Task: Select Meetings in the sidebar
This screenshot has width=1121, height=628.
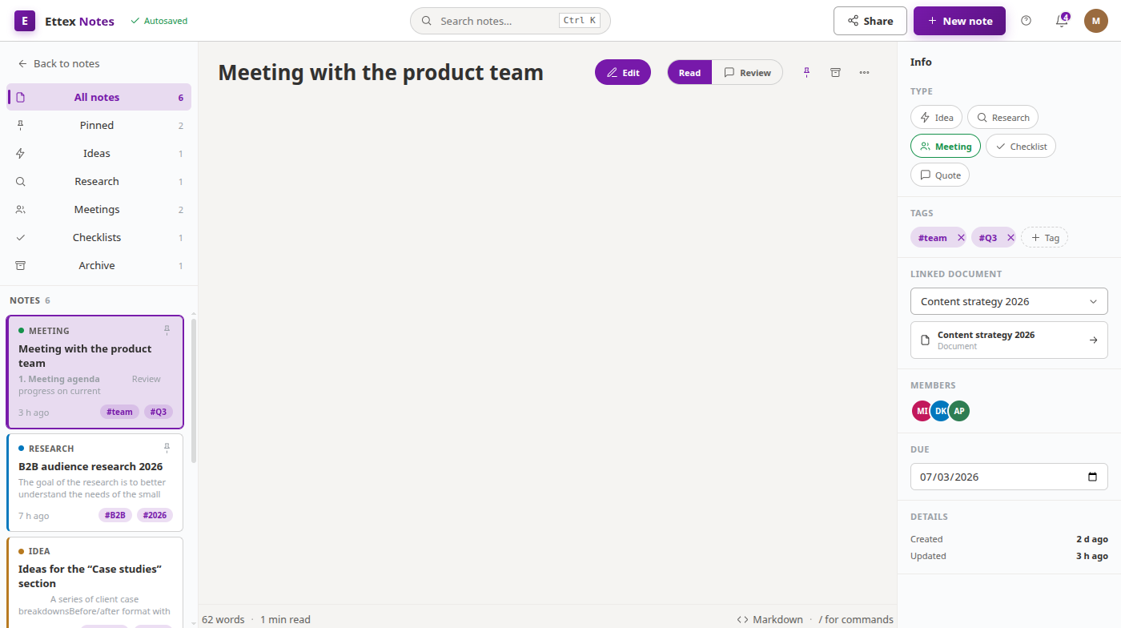Action: [98, 209]
